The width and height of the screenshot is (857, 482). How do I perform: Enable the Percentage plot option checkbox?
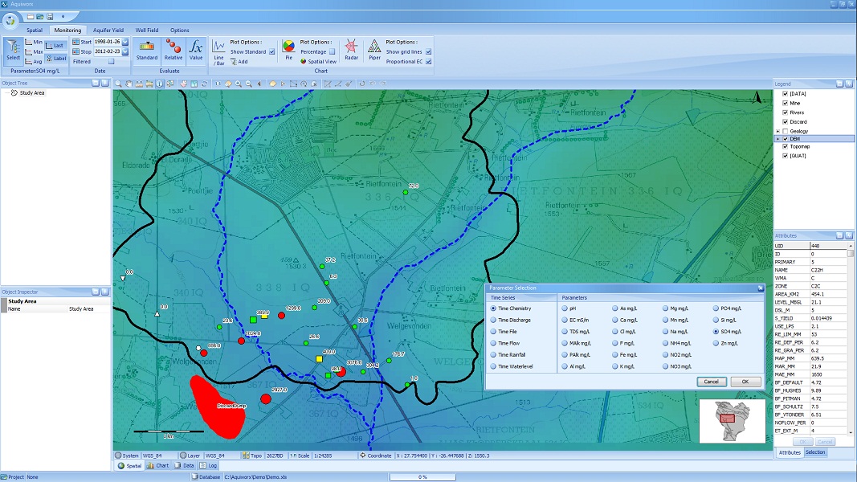click(333, 51)
